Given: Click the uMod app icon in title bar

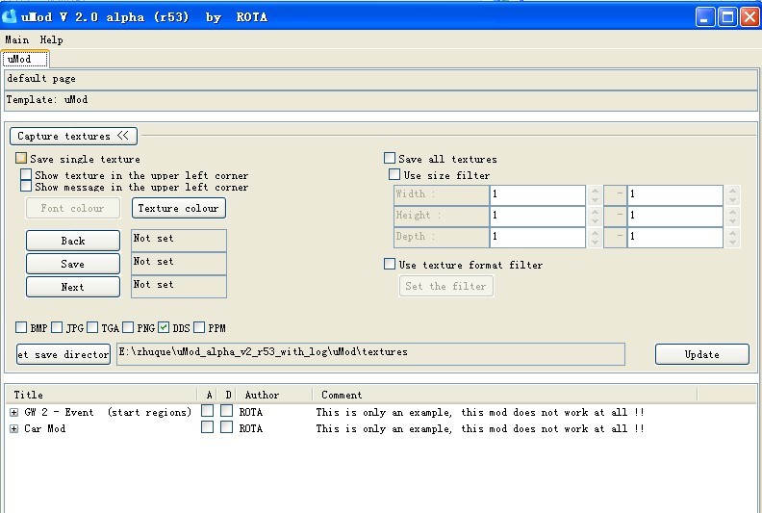Looking at the screenshot, I should [x=10, y=16].
